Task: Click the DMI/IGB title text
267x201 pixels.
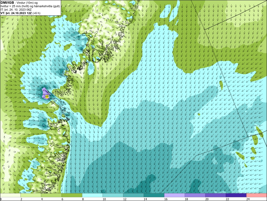Action: 7,3
